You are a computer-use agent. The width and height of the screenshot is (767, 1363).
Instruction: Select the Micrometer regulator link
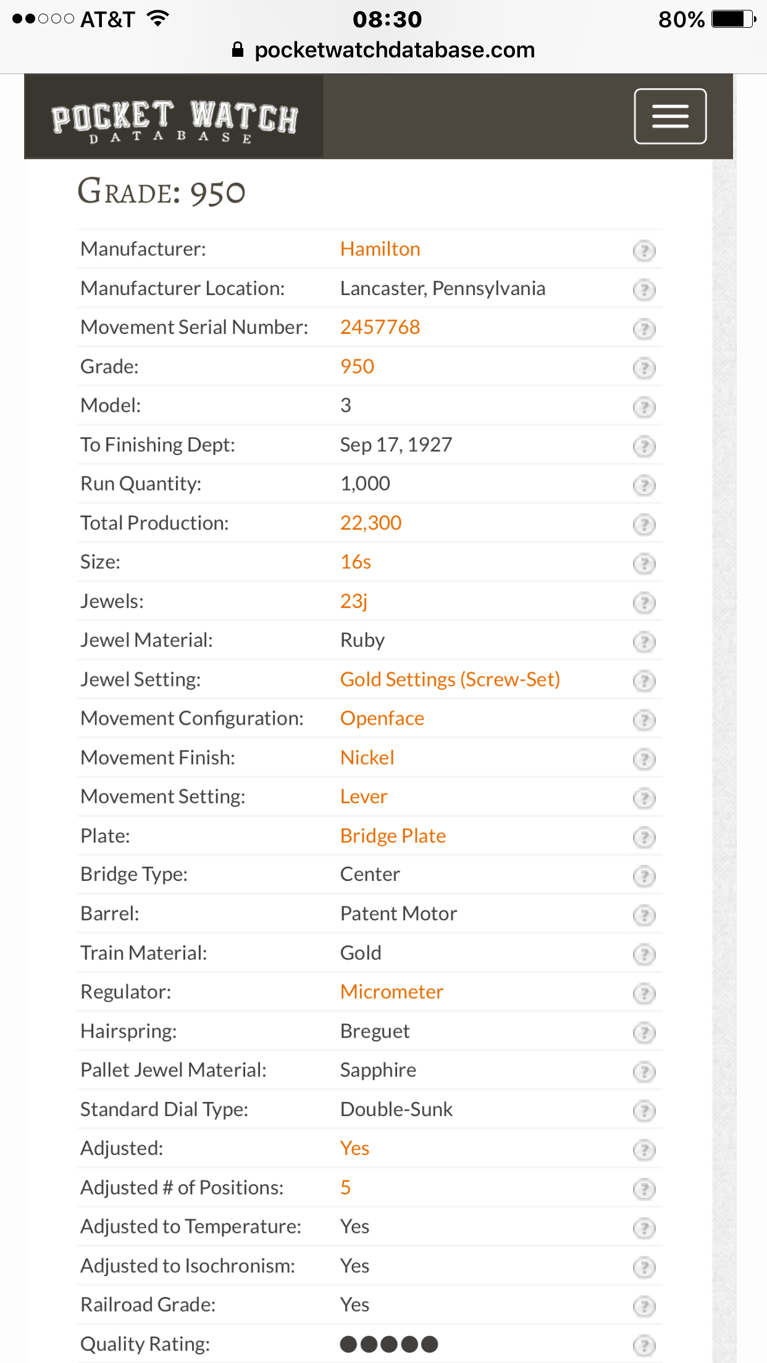click(392, 992)
